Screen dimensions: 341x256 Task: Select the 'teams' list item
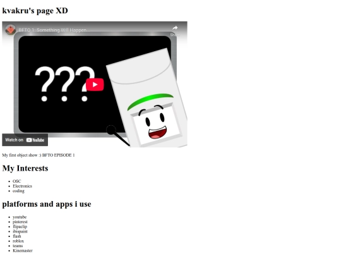(x=18, y=246)
